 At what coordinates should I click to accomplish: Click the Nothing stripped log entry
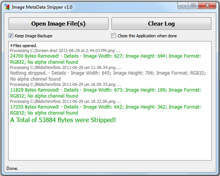108,76
